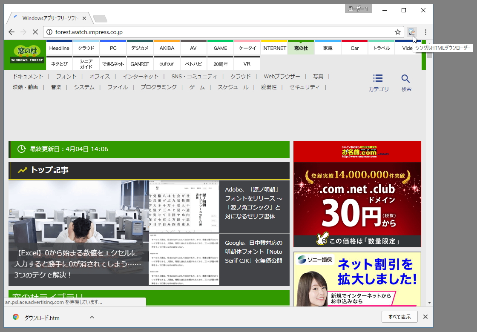Open site search via the magnifier icon
This screenshot has width=477, height=332.
click(x=405, y=78)
